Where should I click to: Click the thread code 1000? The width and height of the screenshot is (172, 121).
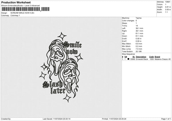click(152, 59)
